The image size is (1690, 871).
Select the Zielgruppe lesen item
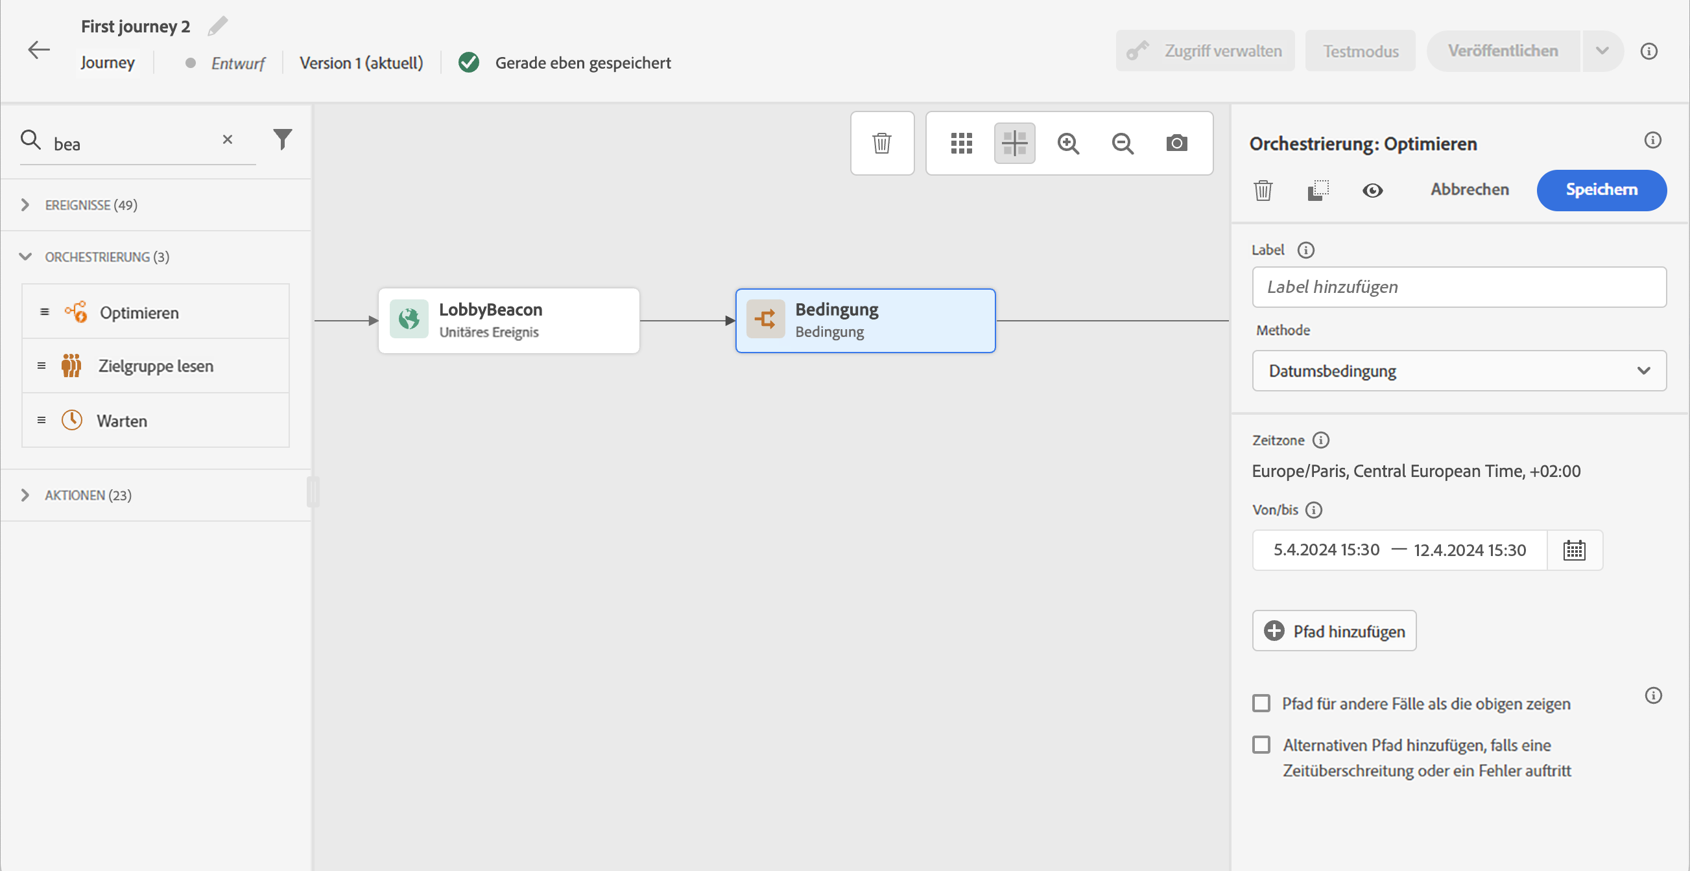pos(156,366)
